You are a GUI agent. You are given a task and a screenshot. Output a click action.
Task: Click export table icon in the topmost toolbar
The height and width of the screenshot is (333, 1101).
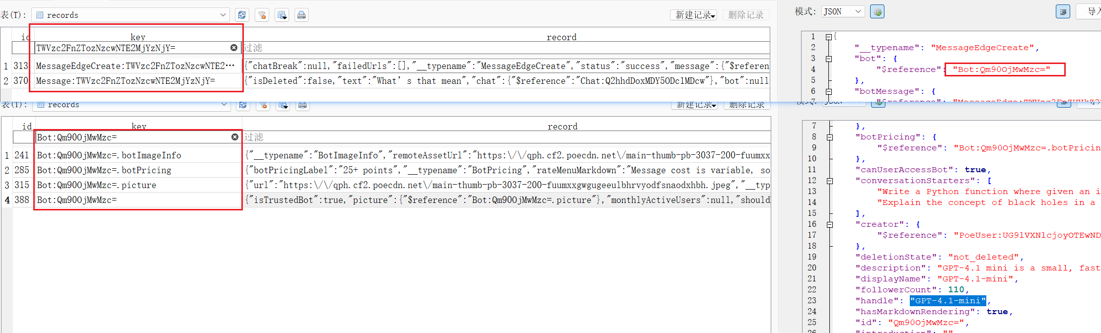(282, 15)
